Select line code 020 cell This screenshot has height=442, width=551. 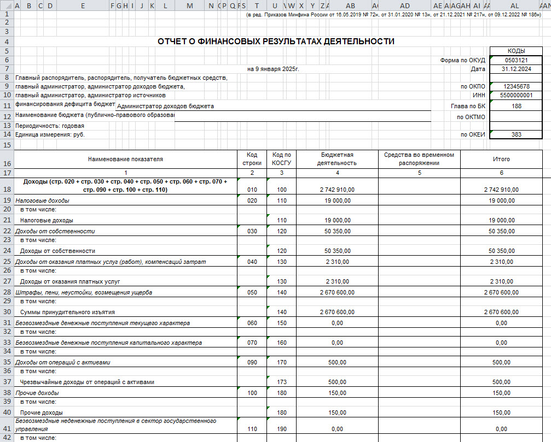point(252,201)
